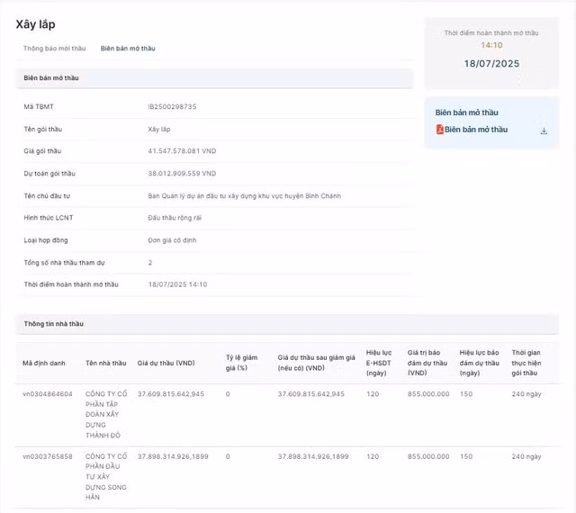
Task: Select the Mã TBMT value IB2500298735
Action: (172, 107)
